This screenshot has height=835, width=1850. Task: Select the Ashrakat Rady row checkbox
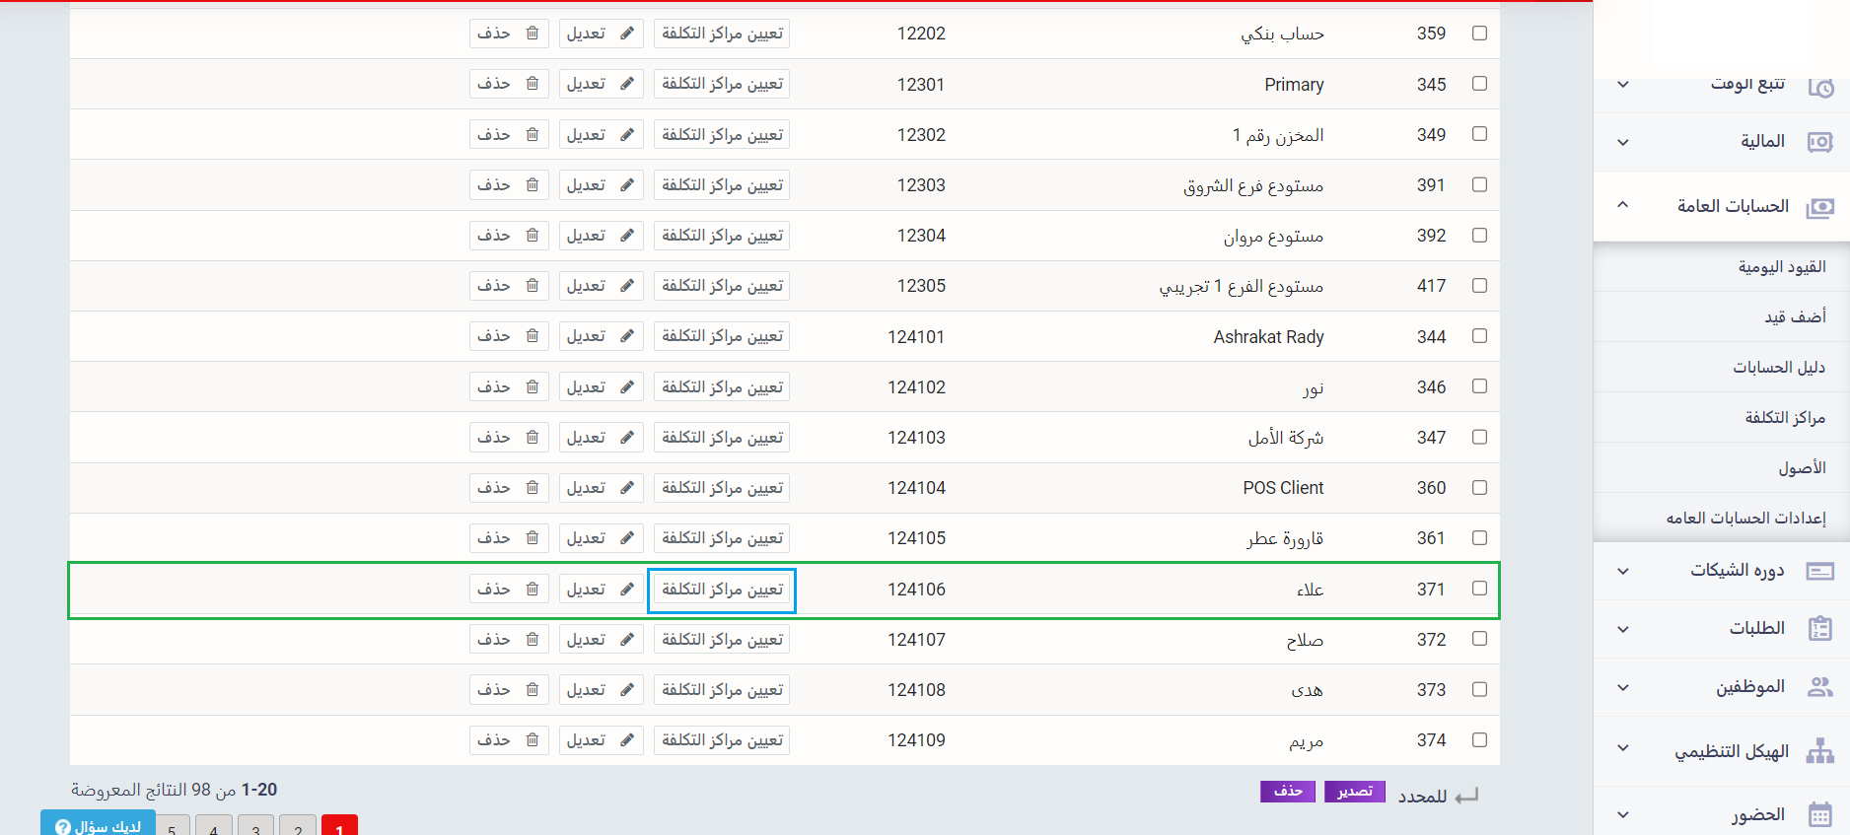pyautogui.click(x=1479, y=336)
